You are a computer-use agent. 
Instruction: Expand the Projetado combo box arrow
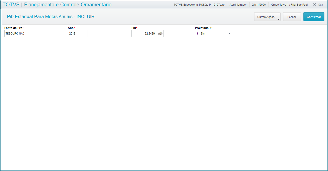point(230,33)
